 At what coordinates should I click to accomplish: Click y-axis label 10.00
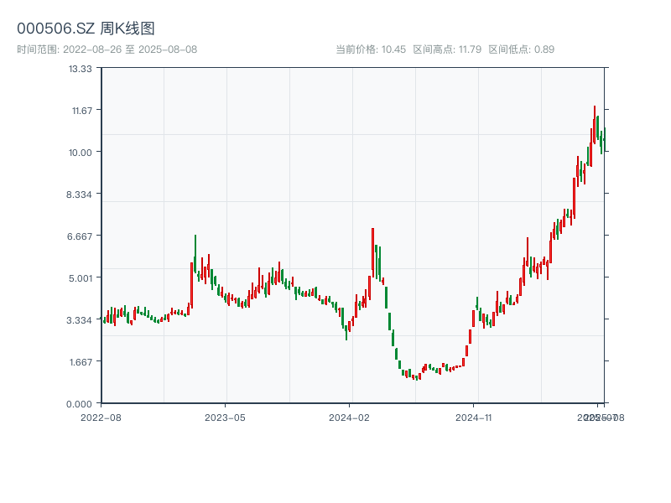[81, 153]
